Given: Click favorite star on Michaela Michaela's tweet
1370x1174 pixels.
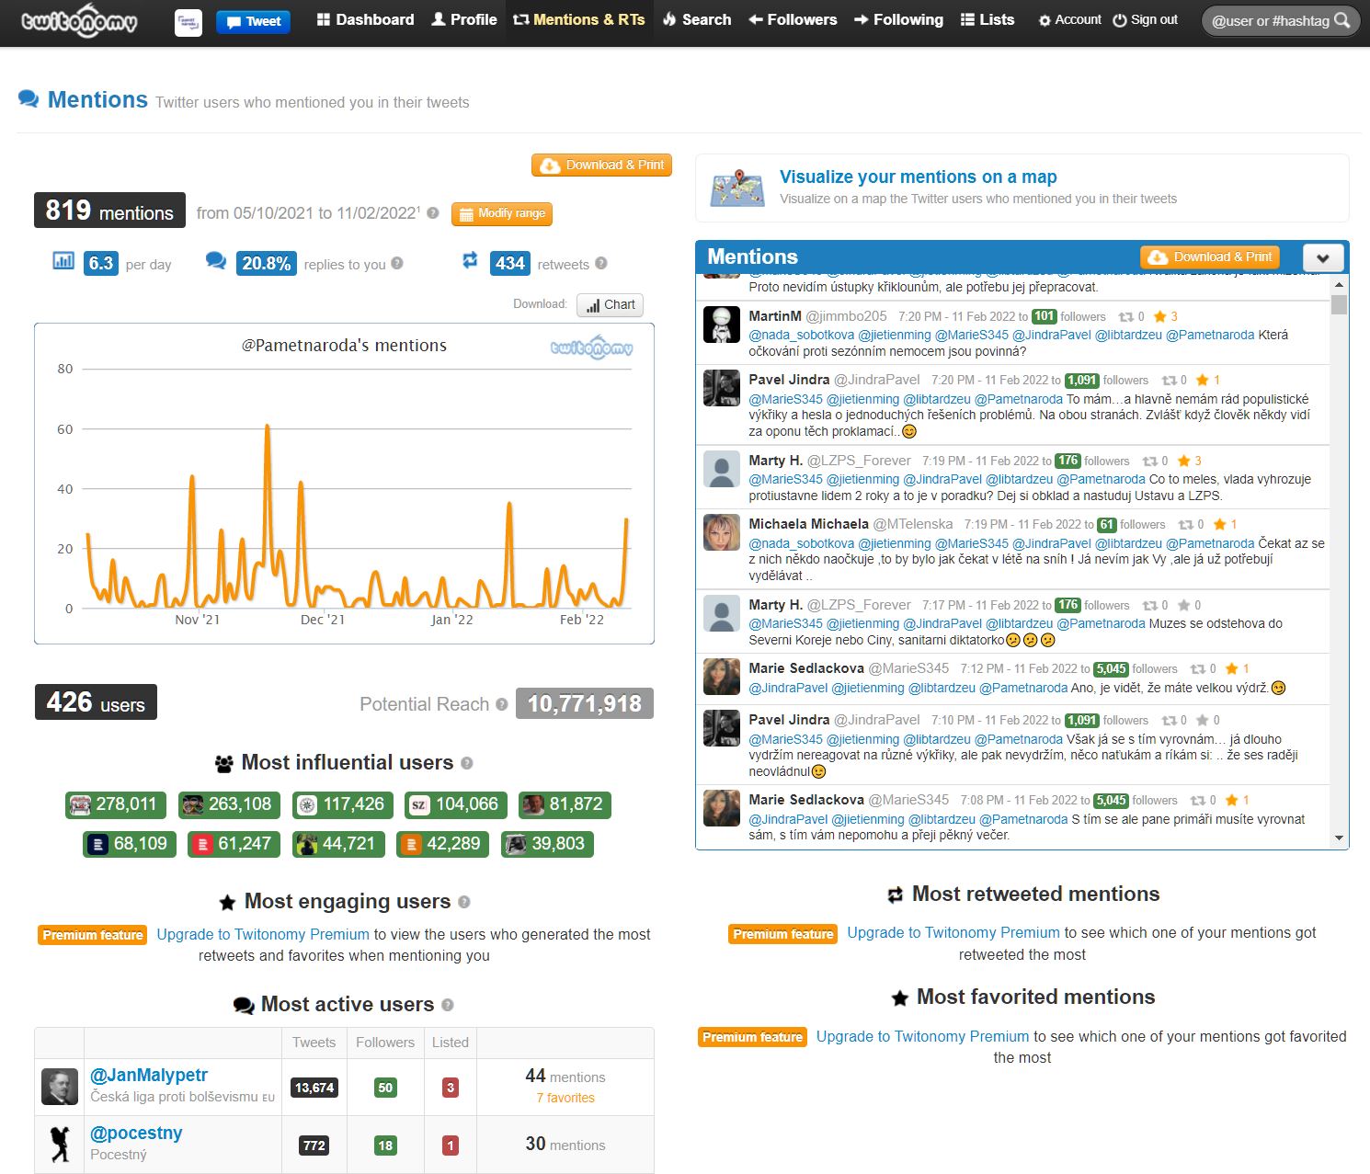Looking at the screenshot, I should tap(1220, 524).
